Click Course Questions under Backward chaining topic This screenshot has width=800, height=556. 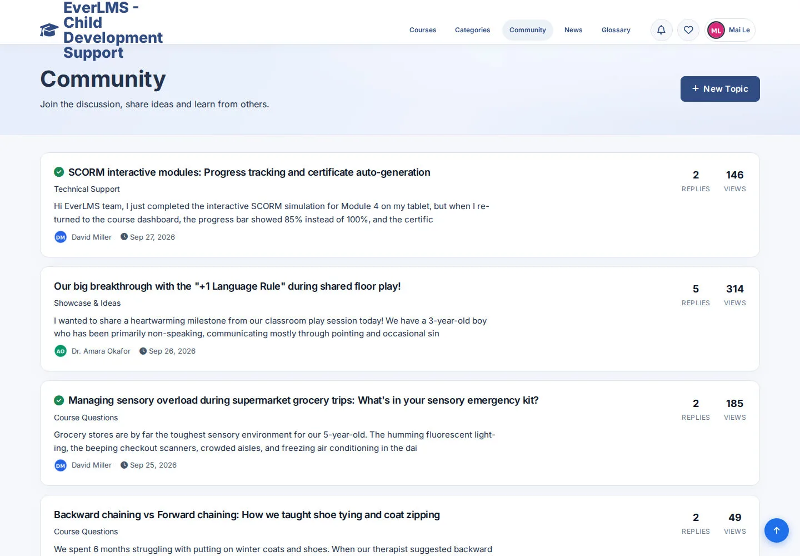point(86,532)
